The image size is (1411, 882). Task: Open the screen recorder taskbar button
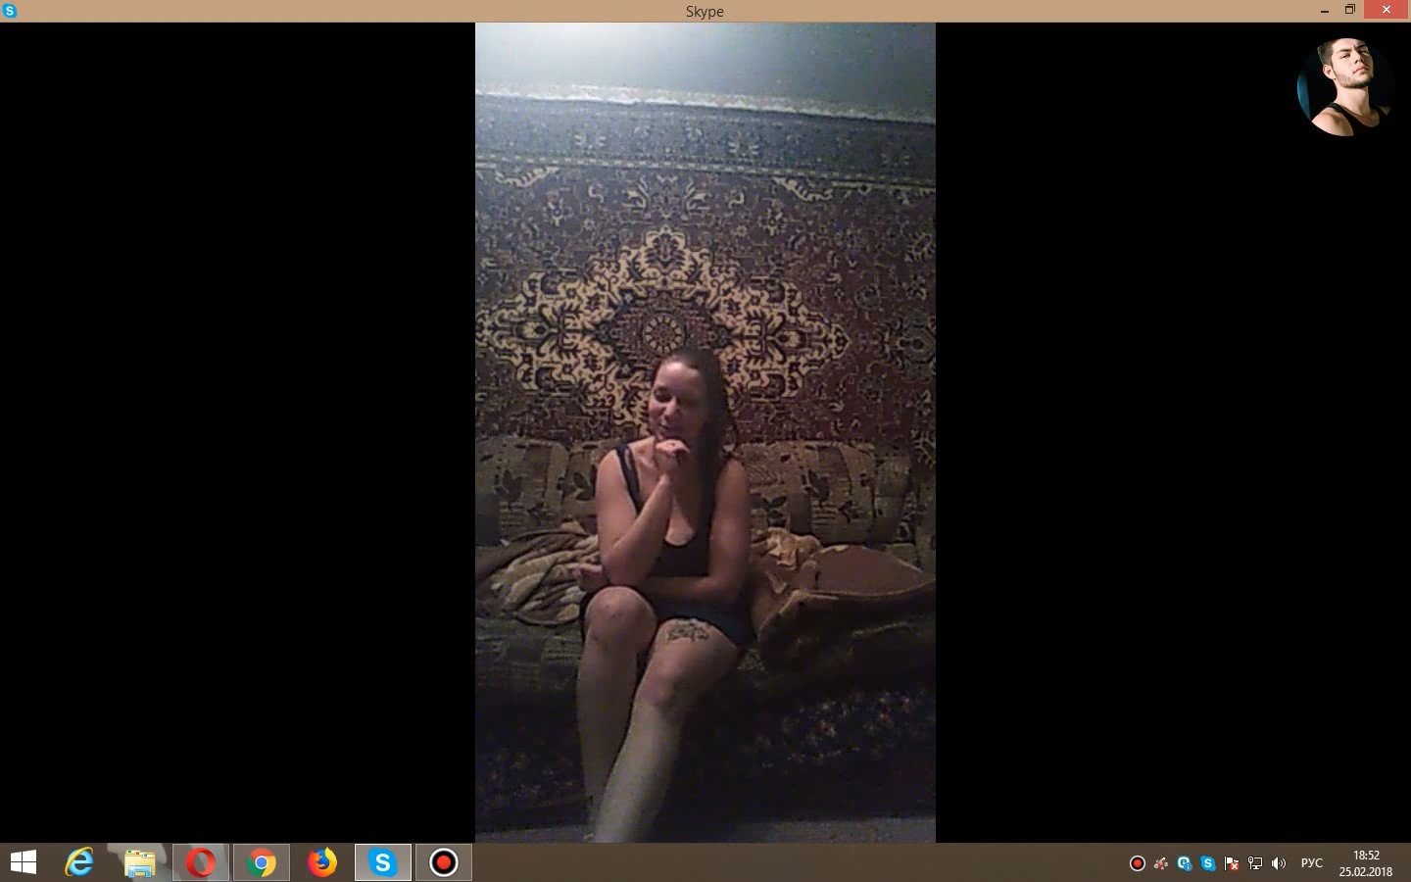[444, 862]
